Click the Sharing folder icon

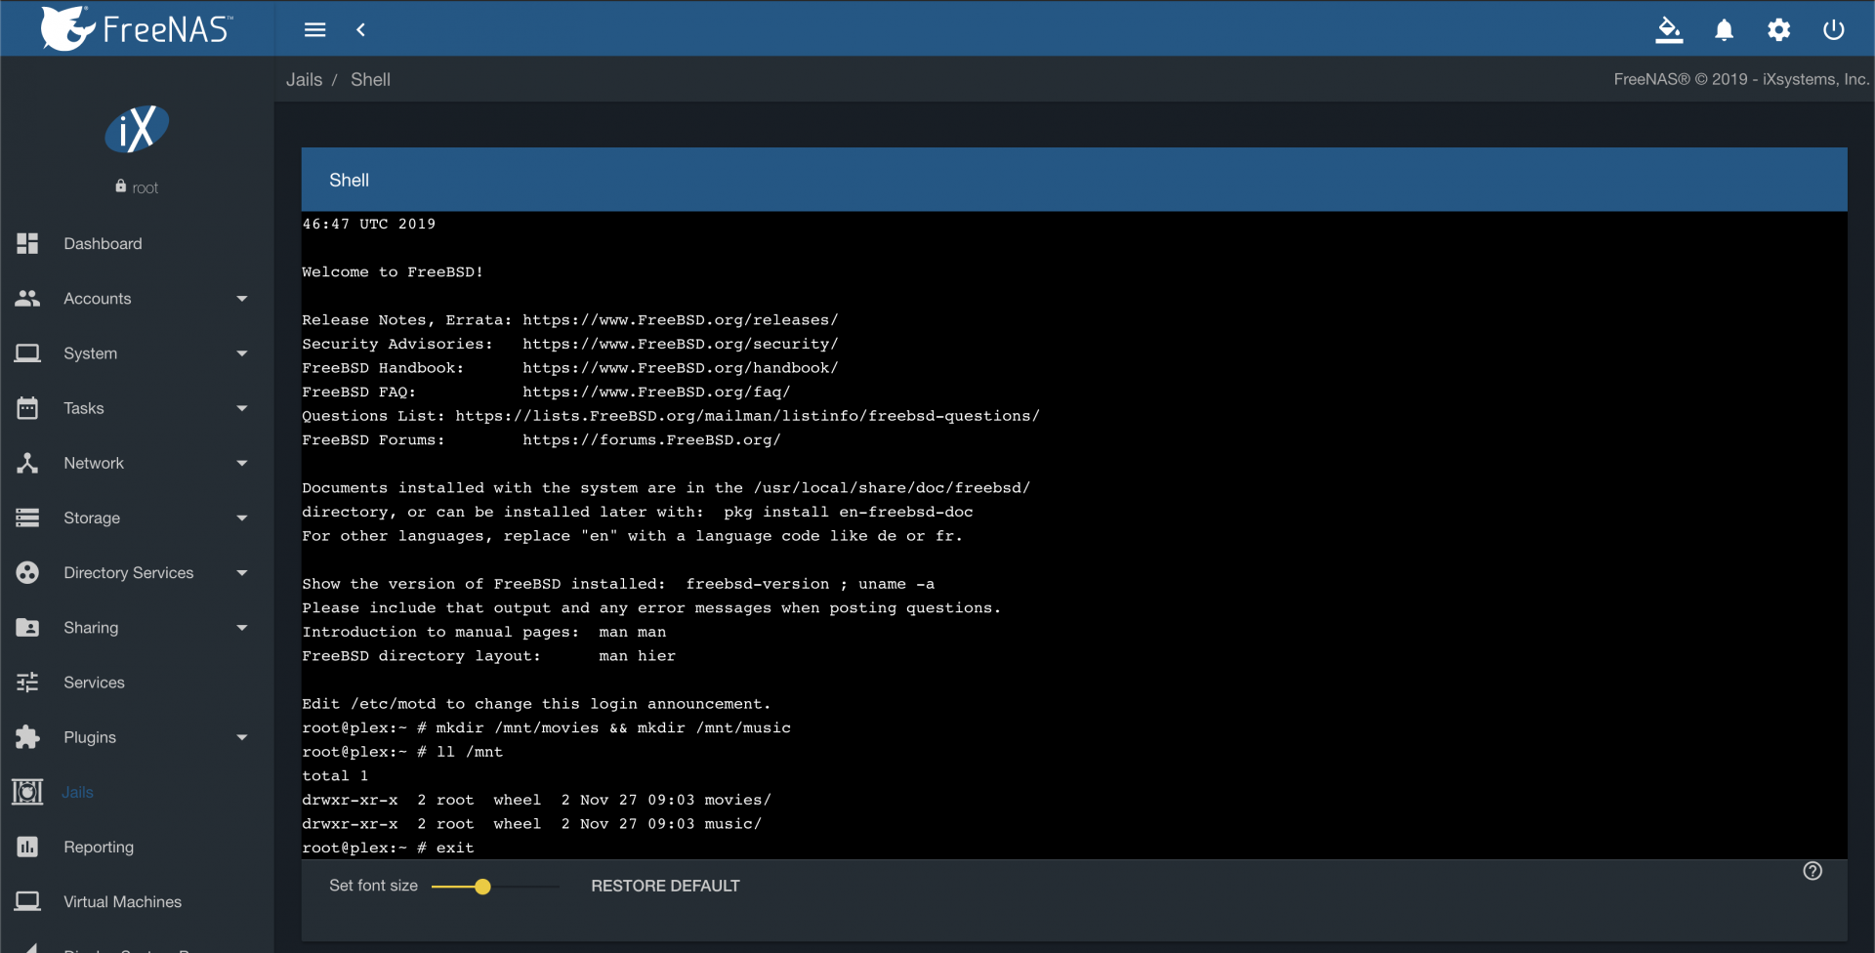click(27, 627)
